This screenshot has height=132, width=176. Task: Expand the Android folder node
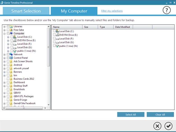pyautogui.click(x=4, y=65)
